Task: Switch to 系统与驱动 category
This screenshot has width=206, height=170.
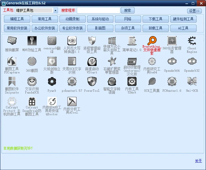Action: (100, 19)
